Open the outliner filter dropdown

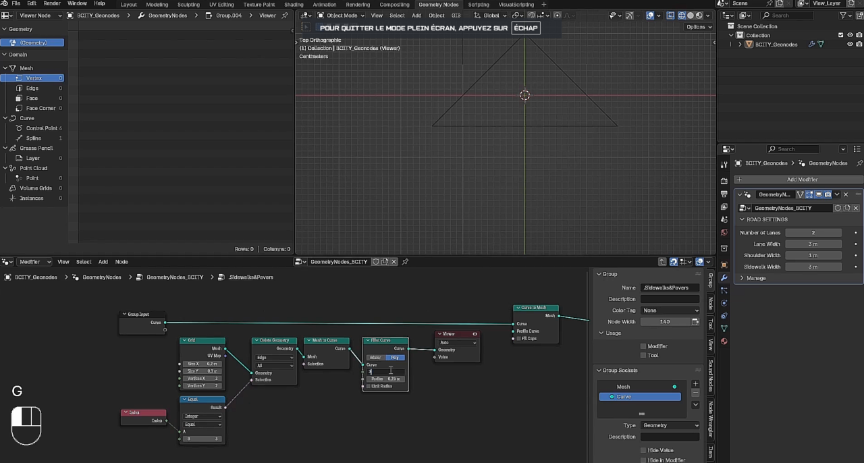coord(846,16)
